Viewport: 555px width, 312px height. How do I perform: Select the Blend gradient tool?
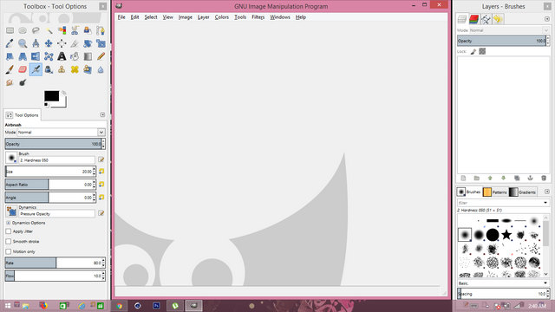point(88,56)
